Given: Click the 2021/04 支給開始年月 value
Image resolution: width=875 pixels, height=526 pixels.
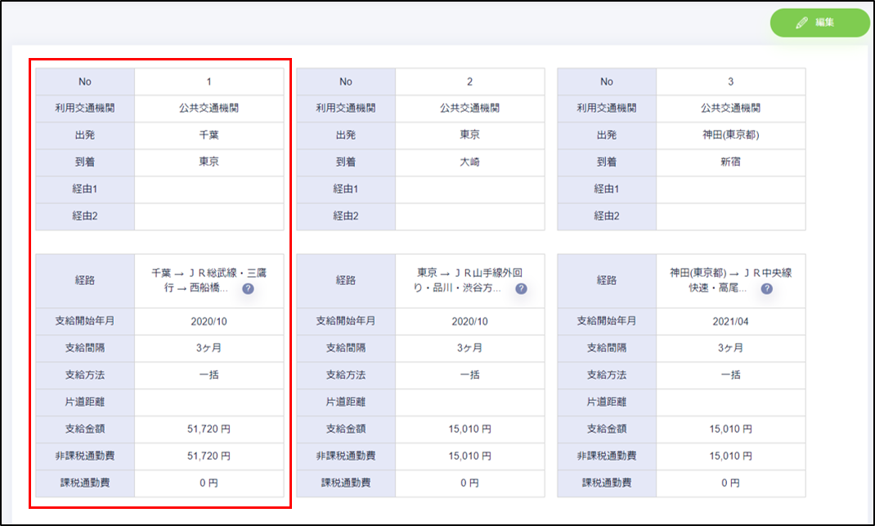Looking at the screenshot, I should coord(730,321).
